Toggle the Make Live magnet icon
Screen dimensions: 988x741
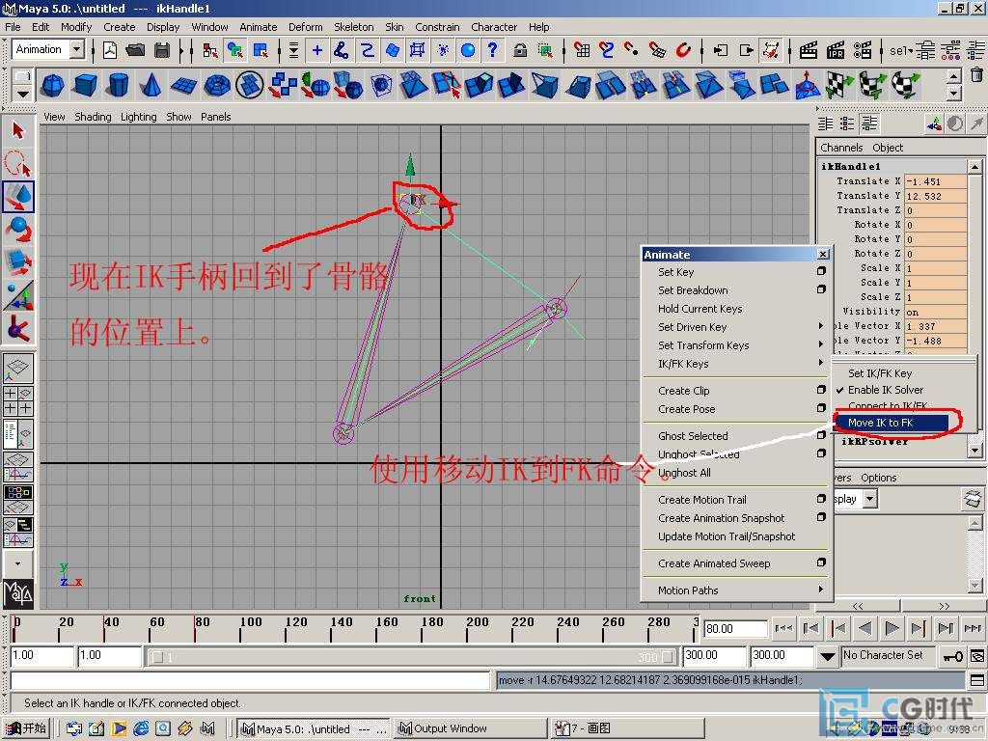click(x=684, y=50)
